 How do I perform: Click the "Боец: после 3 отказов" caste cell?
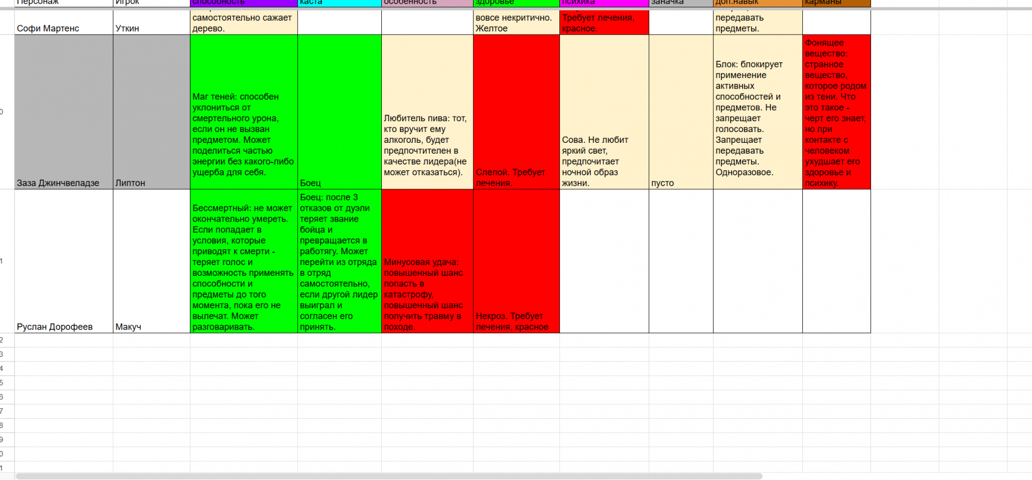coord(339,261)
